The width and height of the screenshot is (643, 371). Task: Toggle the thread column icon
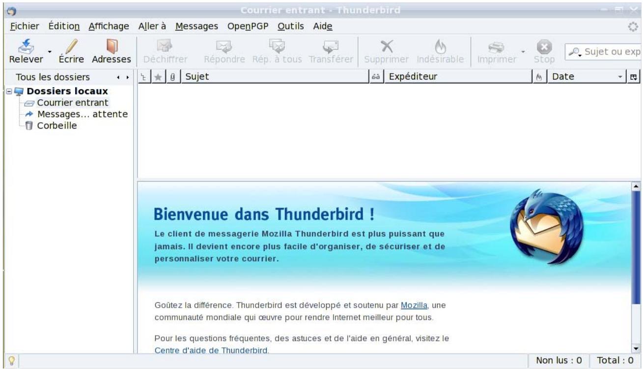[144, 77]
